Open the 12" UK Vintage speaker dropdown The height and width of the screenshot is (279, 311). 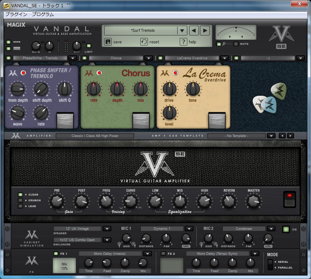click(107, 229)
